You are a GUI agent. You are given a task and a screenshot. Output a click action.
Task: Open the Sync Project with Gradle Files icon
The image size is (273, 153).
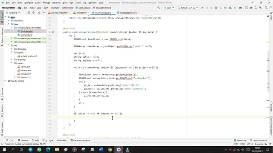pyautogui.click(x=251, y=8)
